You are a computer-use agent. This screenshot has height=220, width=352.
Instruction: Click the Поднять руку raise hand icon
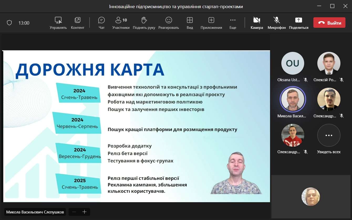pos(144,23)
